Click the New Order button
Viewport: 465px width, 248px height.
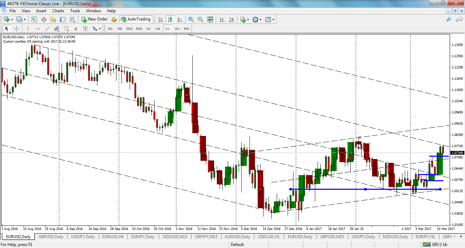[94, 19]
